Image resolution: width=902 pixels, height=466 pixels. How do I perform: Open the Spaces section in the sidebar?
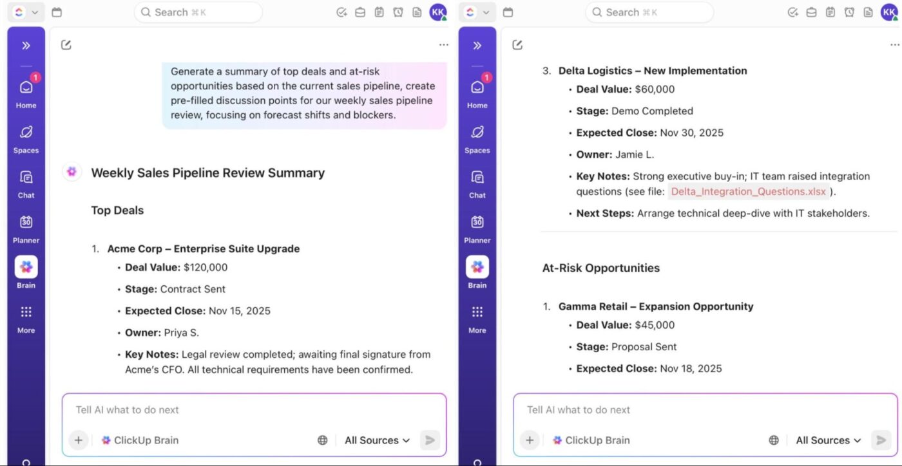(26, 136)
